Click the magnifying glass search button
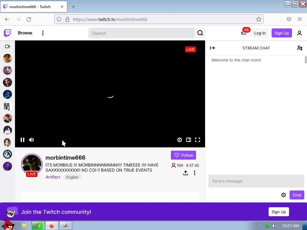The image size is (307, 230). tap(200, 33)
